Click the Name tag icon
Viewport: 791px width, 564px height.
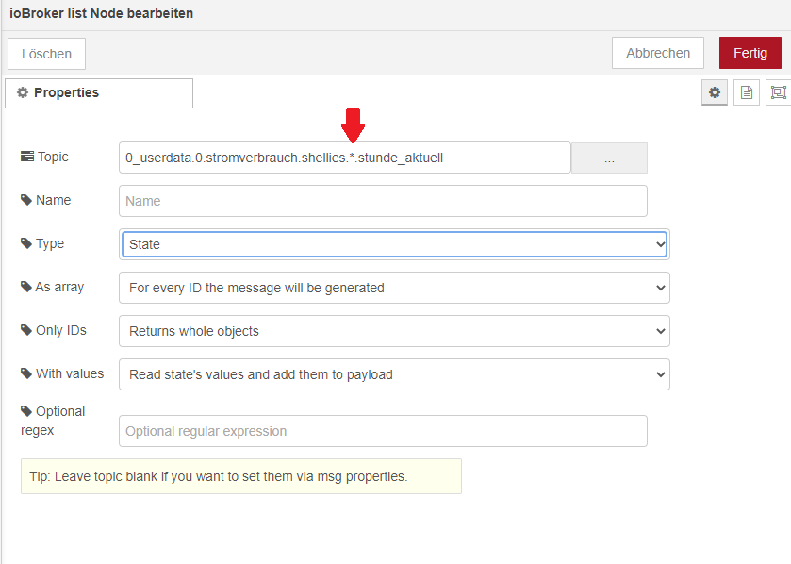pyautogui.click(x=26, y=200)
